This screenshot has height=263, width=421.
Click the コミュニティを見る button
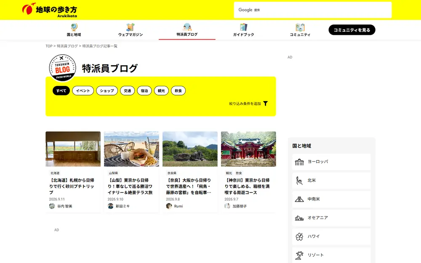(352, 30)
